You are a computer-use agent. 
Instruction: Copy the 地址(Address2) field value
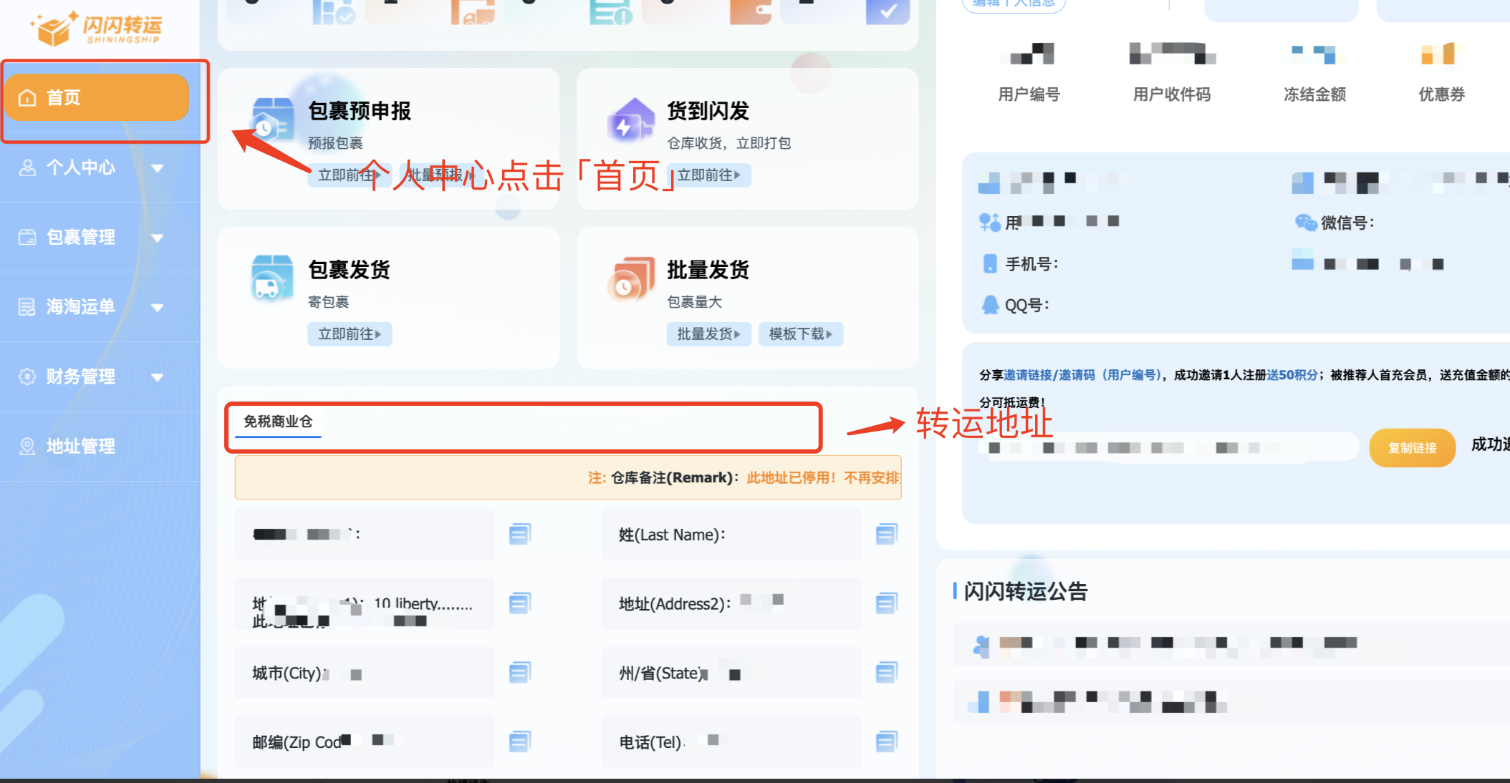[x=886, y=603]
